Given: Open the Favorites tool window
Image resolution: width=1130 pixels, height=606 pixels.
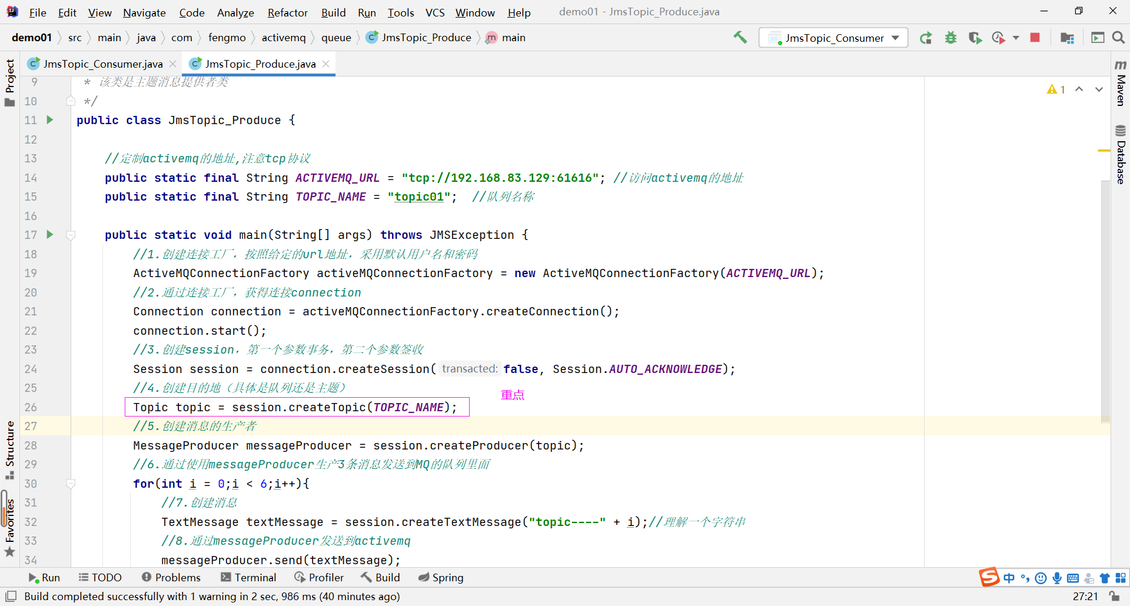Looking at the screenshot, I should 9,527.
